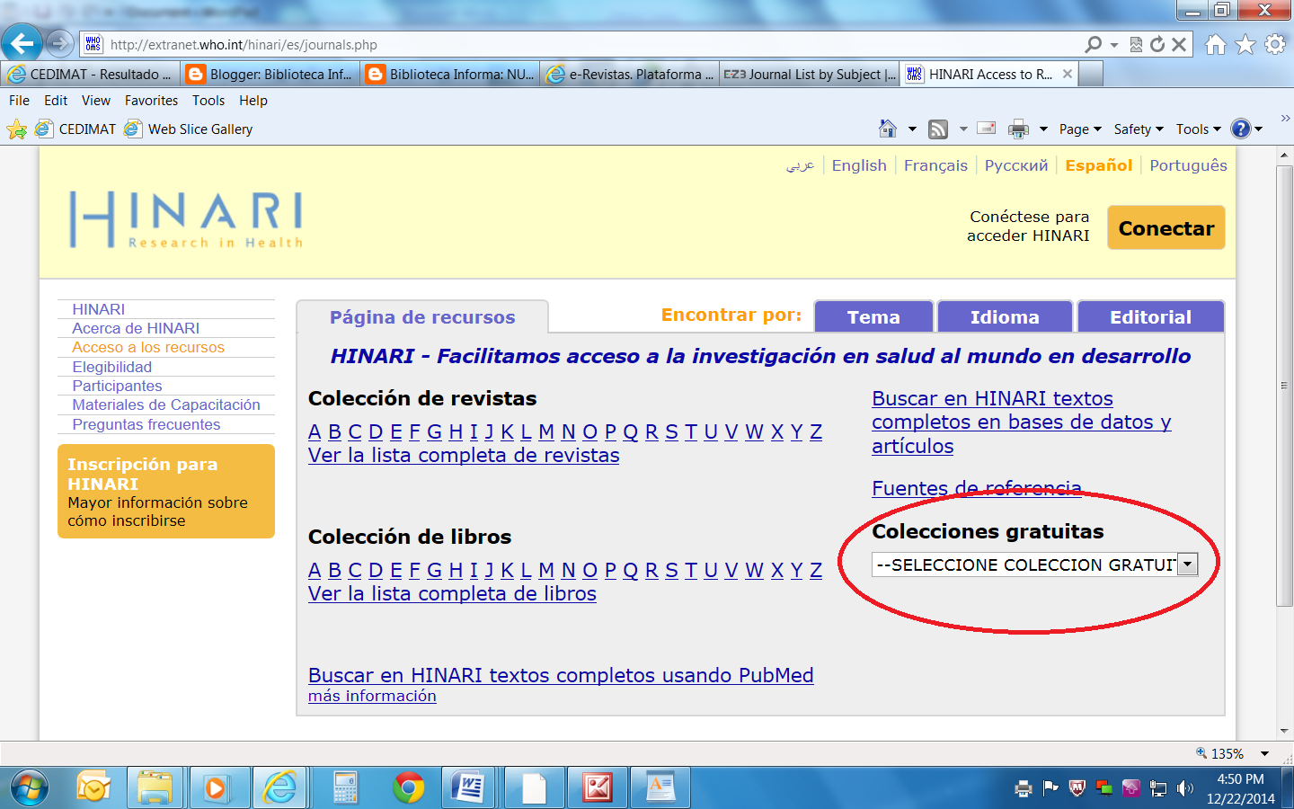Open Outlook from the taskbar
This screenshot has height=809, width=1294.
pyautogui.click(x=93, y=788)
